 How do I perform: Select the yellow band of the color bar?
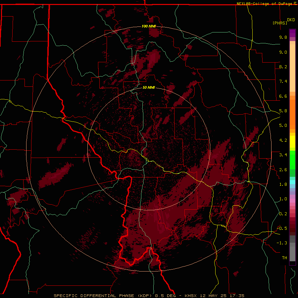pos(292,142)
